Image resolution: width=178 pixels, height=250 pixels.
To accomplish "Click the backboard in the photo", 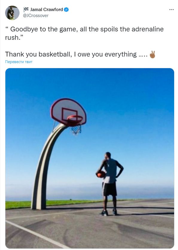I will coord(69,112).
